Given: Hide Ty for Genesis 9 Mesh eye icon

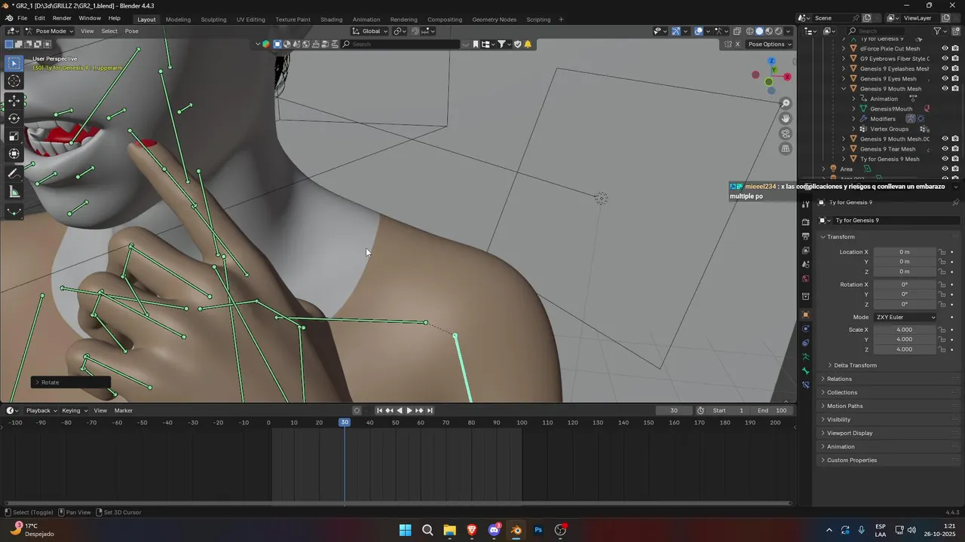Looking at the screenshot, I should pos(945,159).
